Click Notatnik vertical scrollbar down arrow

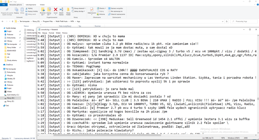click(x=258, y=133)
